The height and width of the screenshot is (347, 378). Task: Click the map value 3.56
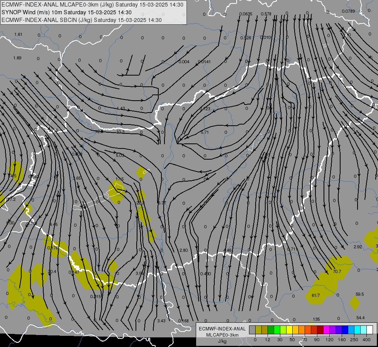coord(140,273)
